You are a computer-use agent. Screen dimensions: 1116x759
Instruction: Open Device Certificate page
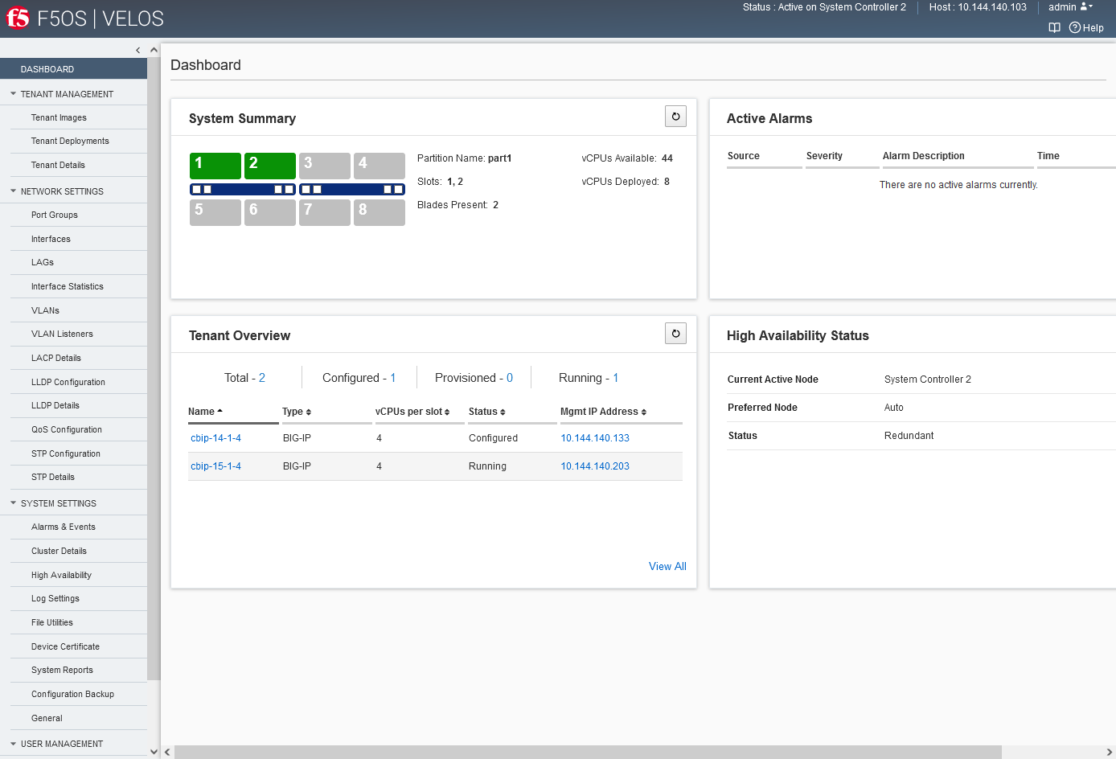click(65, 646)
